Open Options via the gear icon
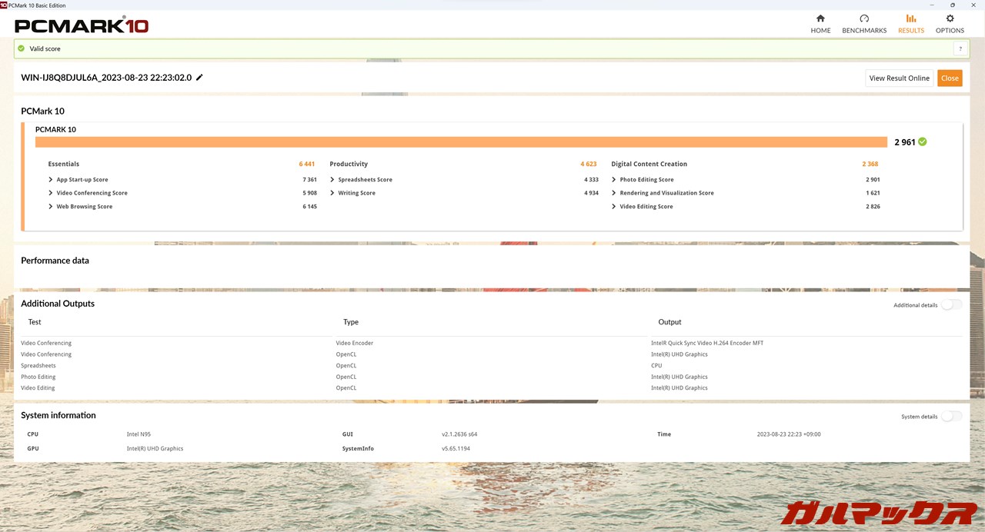This screenshot has width=985, height=532. click(x=950, y=18)
